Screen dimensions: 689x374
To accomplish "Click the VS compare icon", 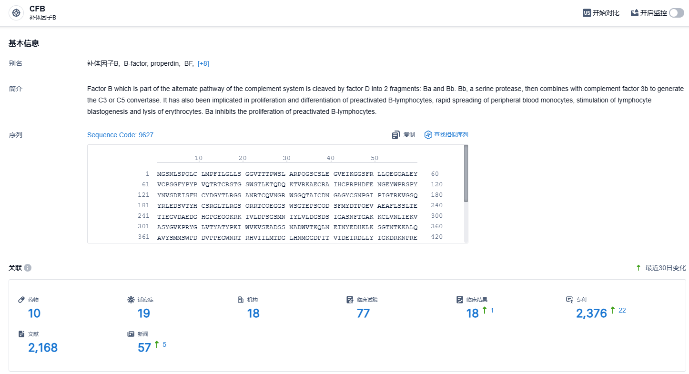I will 587,13.
